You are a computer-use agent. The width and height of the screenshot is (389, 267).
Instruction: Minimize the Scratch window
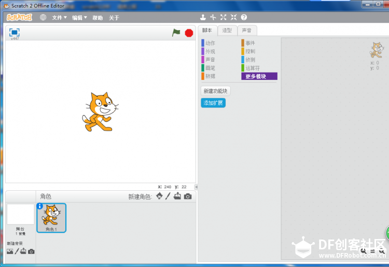coord(368,5)
